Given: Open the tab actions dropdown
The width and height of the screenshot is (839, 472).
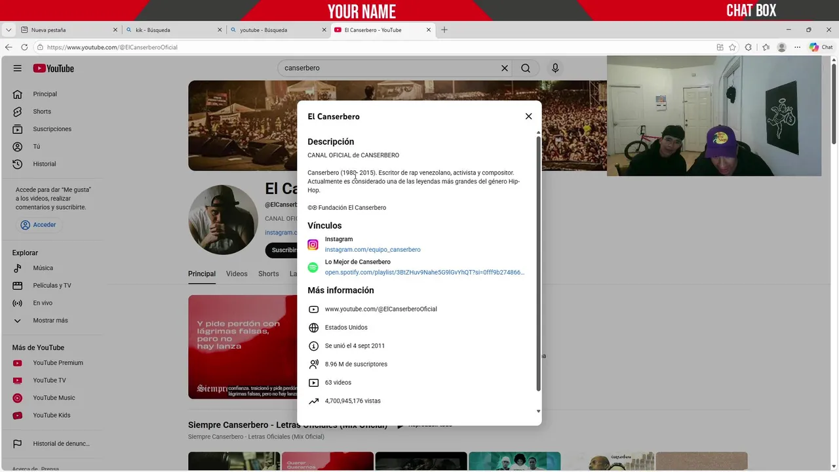Looking at the screenshot, I should point(9,29).
